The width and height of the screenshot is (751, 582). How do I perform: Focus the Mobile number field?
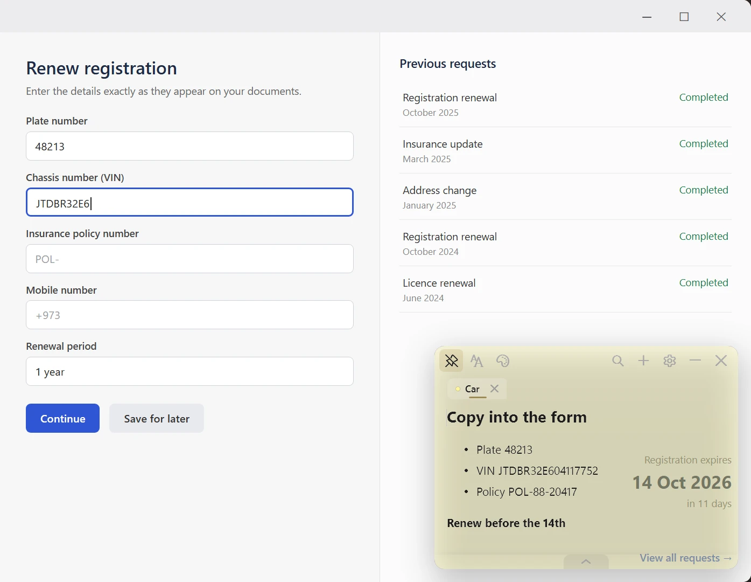189,315
